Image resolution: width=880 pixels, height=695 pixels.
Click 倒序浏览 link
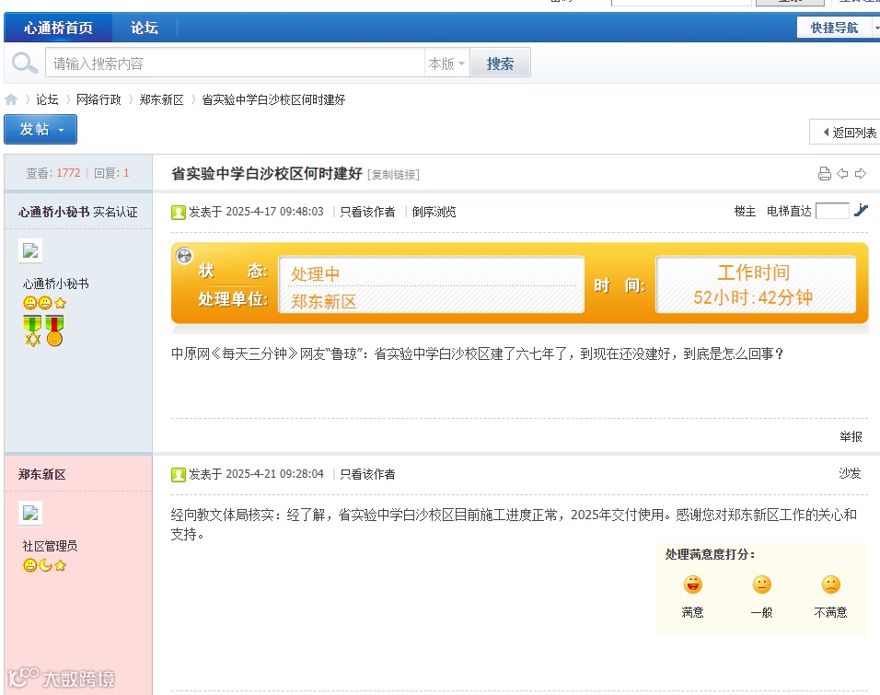tap(434, 212)
